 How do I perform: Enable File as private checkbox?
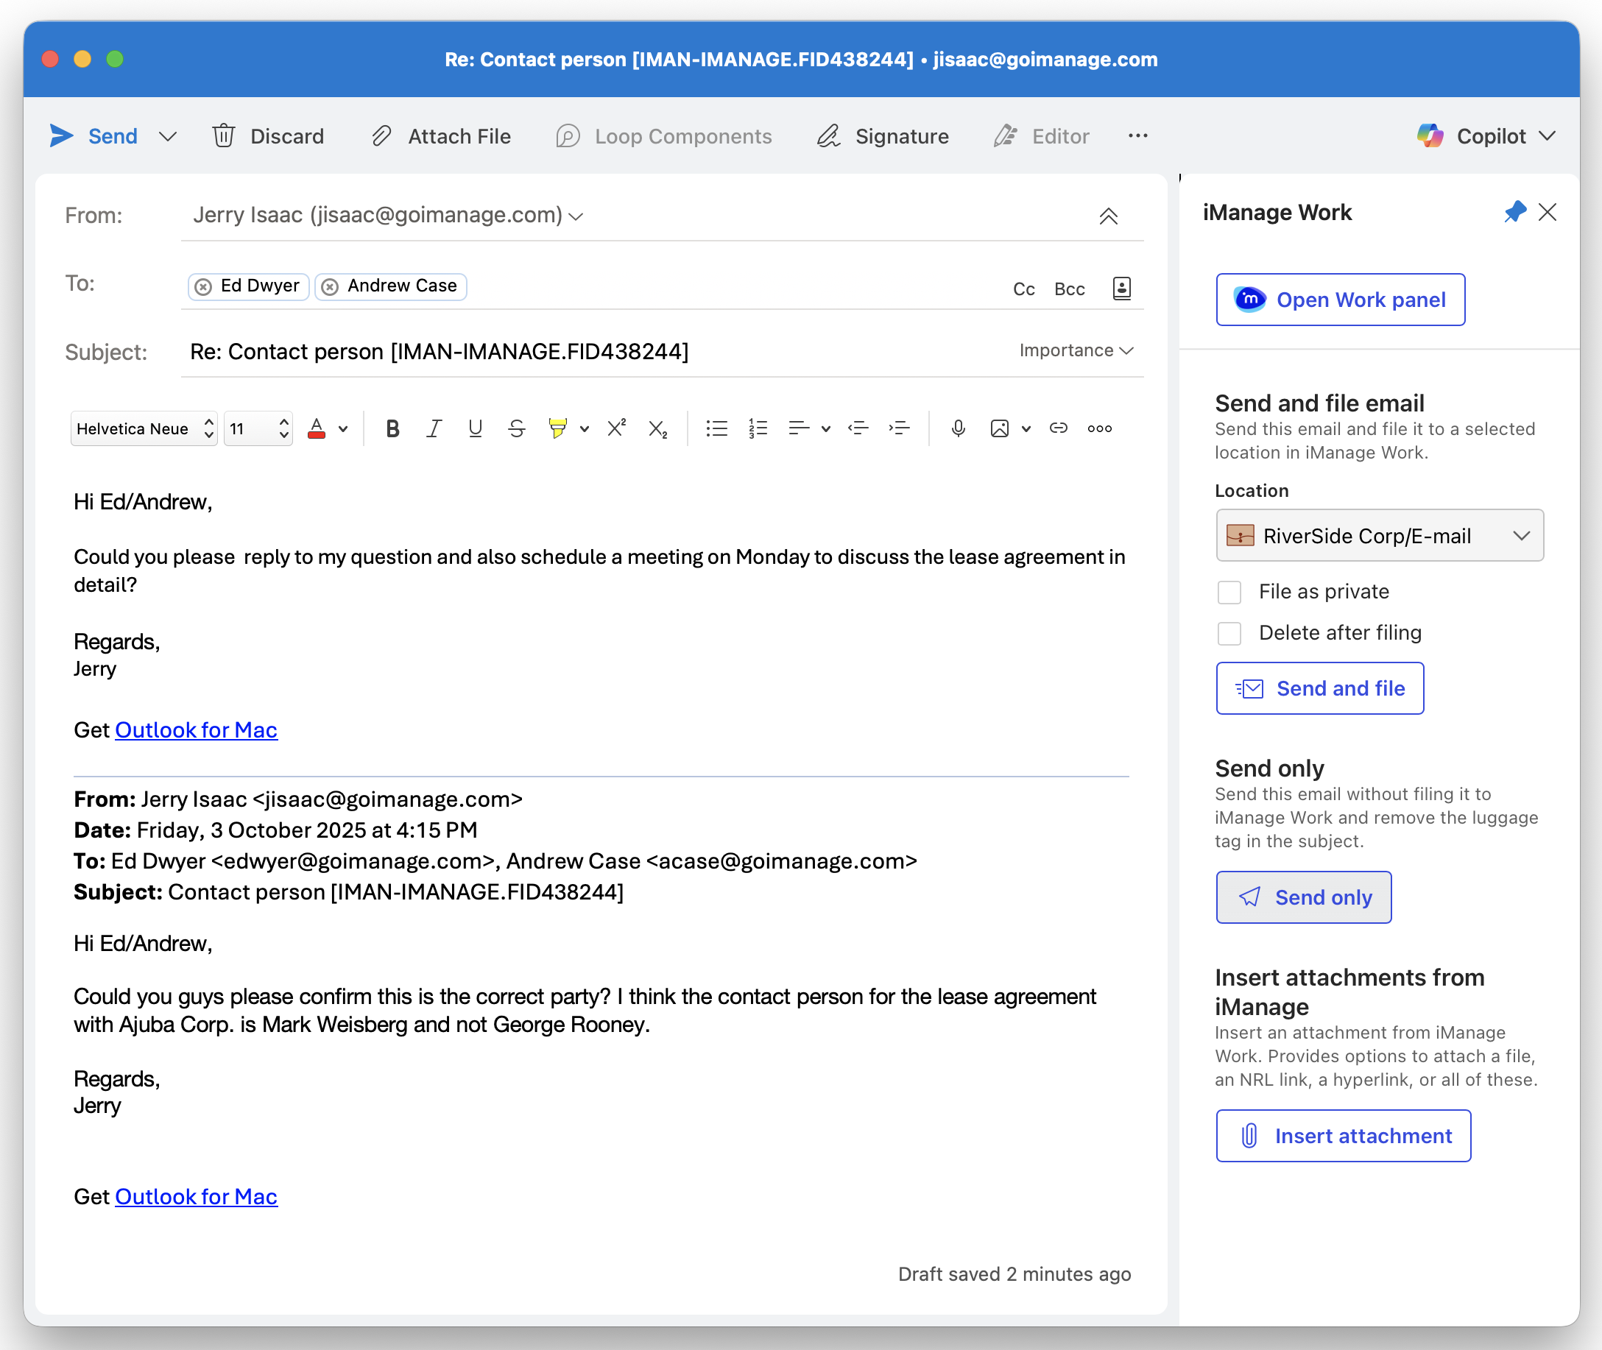(x=1229, y=592)
